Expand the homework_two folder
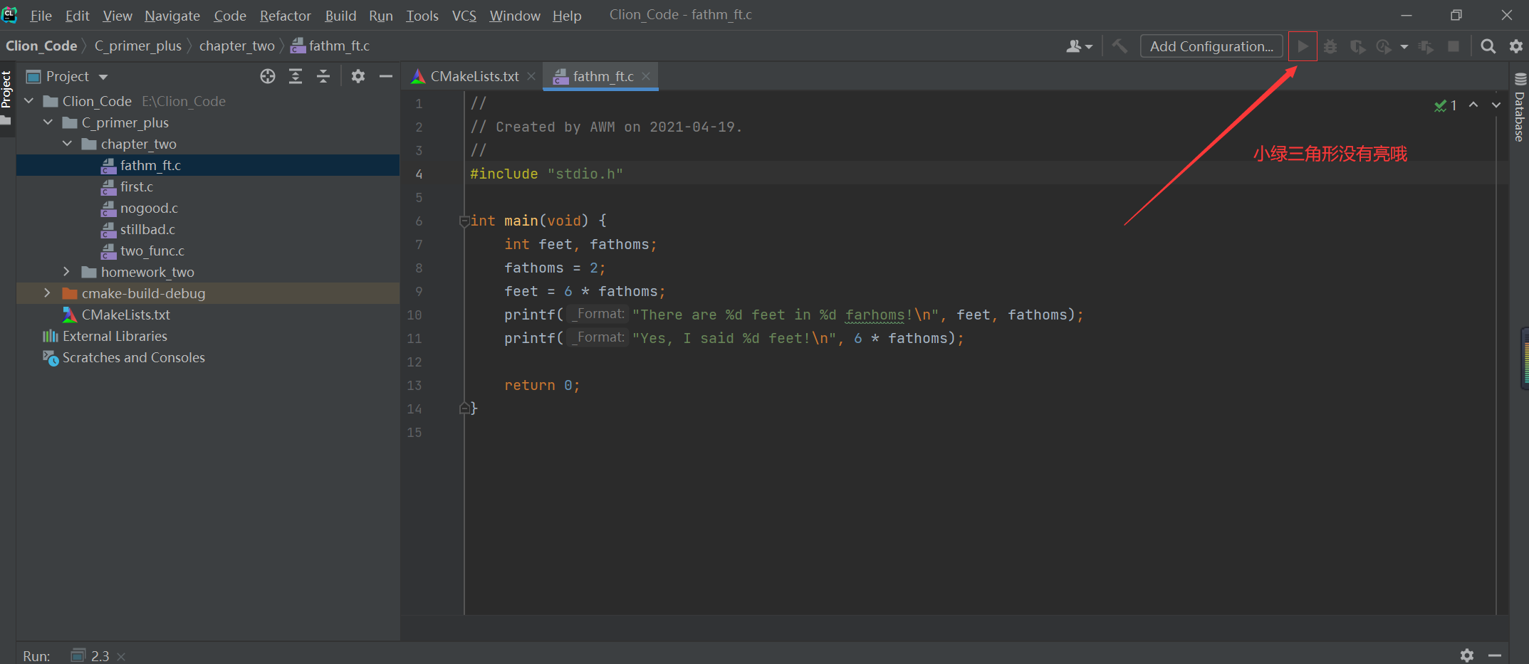 pyautogui.click(x=67, y=272)
